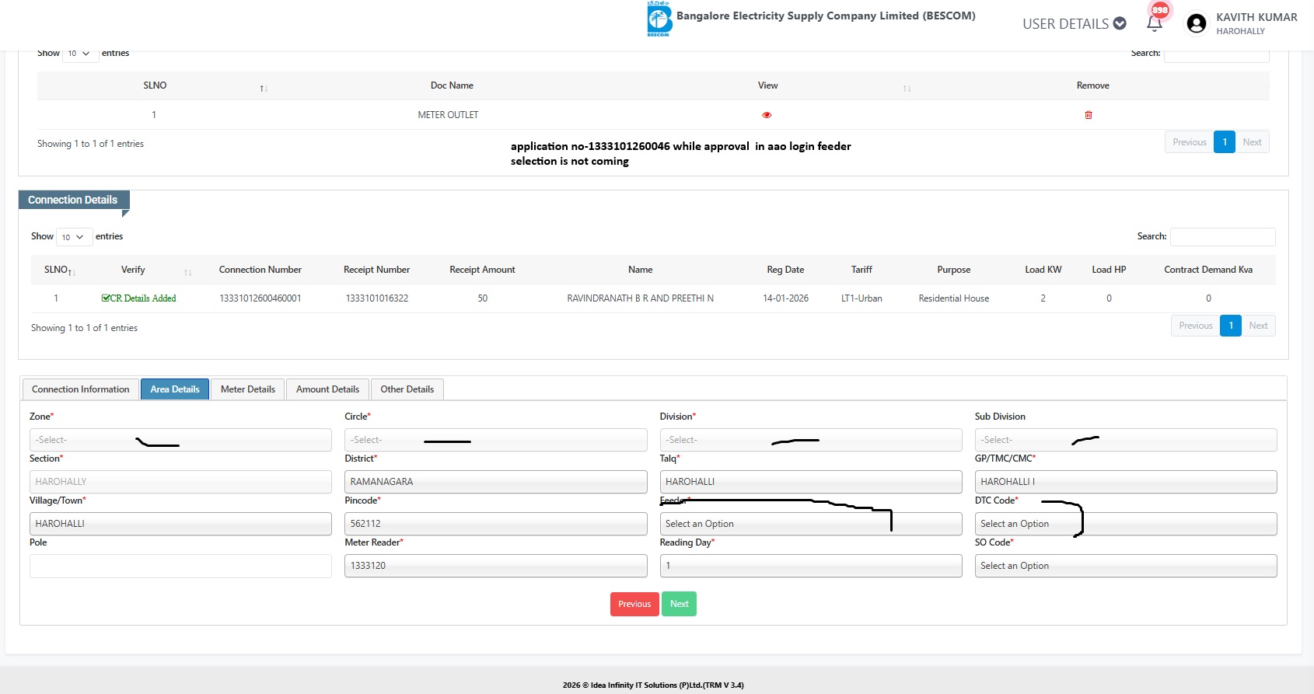The width and height of the screenshot is (1314, 694).
Task: Click the user profile avatar icon
Action: click(x=1197, y=24)
